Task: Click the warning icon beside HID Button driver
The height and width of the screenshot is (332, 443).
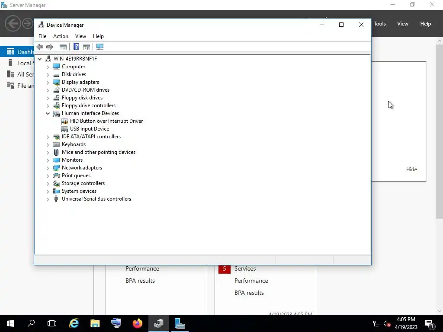Action: click(x=64, y=121)
